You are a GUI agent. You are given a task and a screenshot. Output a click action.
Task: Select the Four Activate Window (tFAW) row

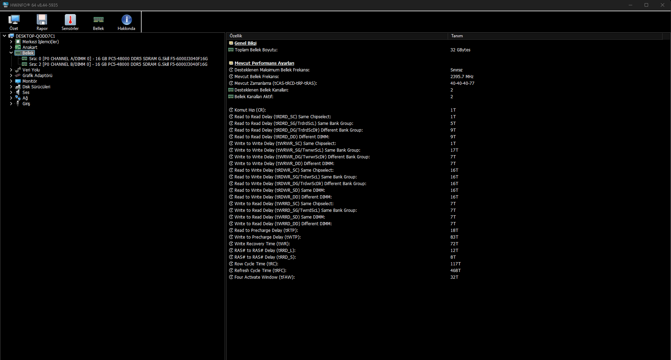[x=343, y=277]
